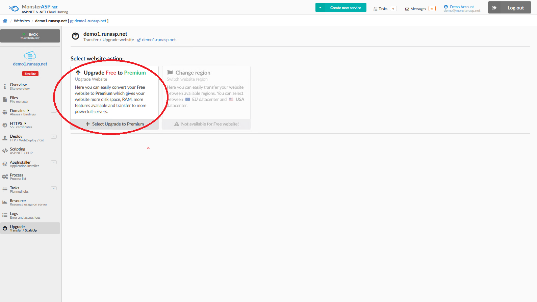The width and height of the screenshot is (537, 302).
Task: Click the Files document icon in sidebar
Action: pos(5,99)
